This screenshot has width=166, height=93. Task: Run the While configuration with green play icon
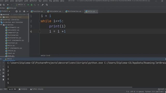click(28, 5)
